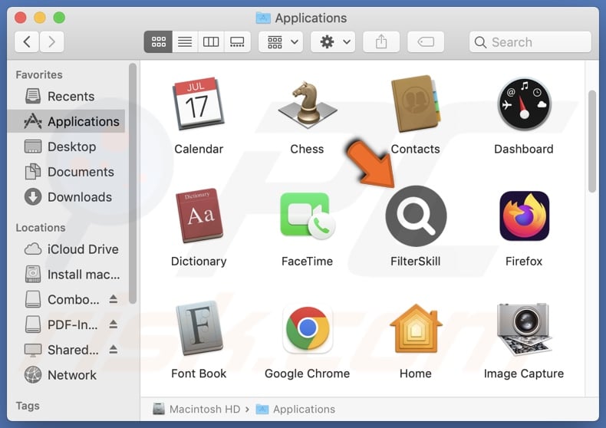
Task: Open iCloud Drive in the sidebar
Action: (66, 249)
